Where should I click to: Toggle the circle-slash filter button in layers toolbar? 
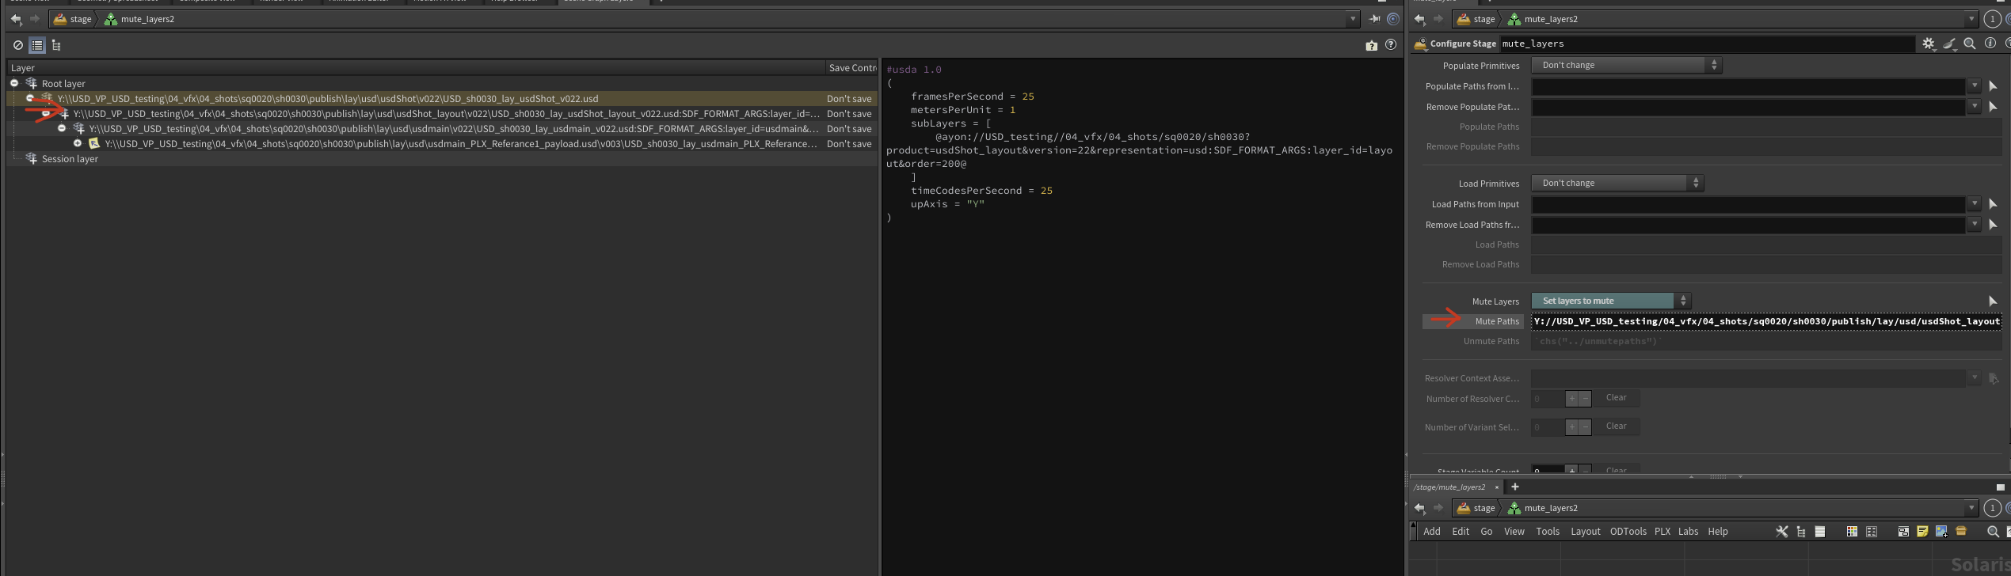tap(18, 45)
